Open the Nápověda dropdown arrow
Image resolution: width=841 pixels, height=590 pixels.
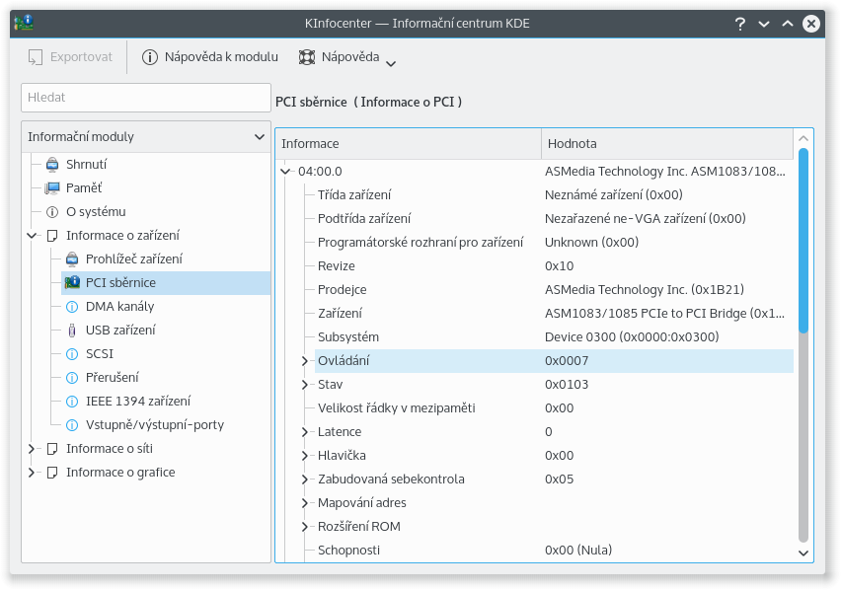pos(391,64)
